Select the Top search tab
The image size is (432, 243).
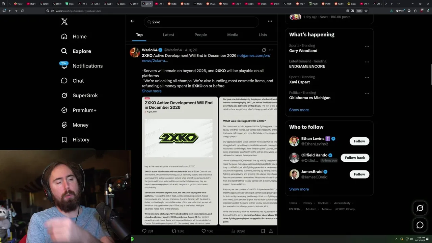[x=139, y=35]
